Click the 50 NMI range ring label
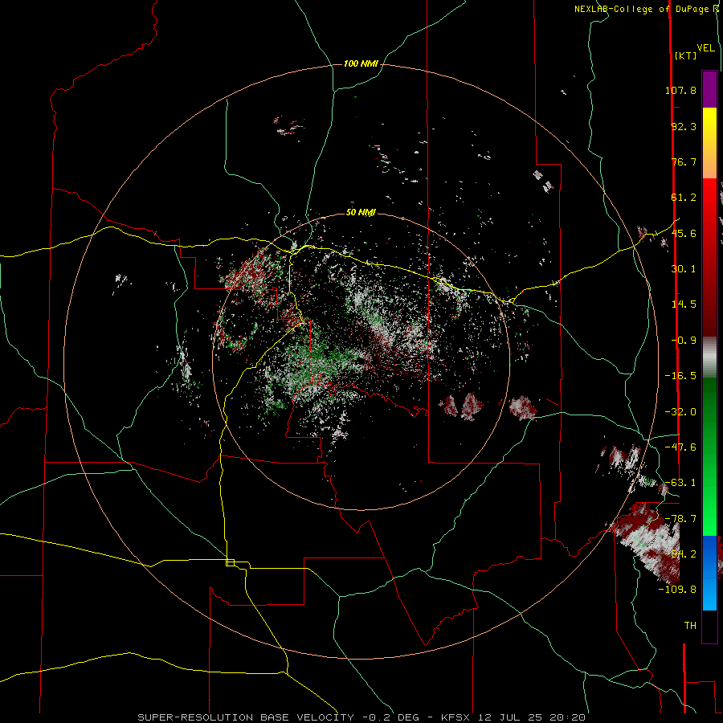 361,213
